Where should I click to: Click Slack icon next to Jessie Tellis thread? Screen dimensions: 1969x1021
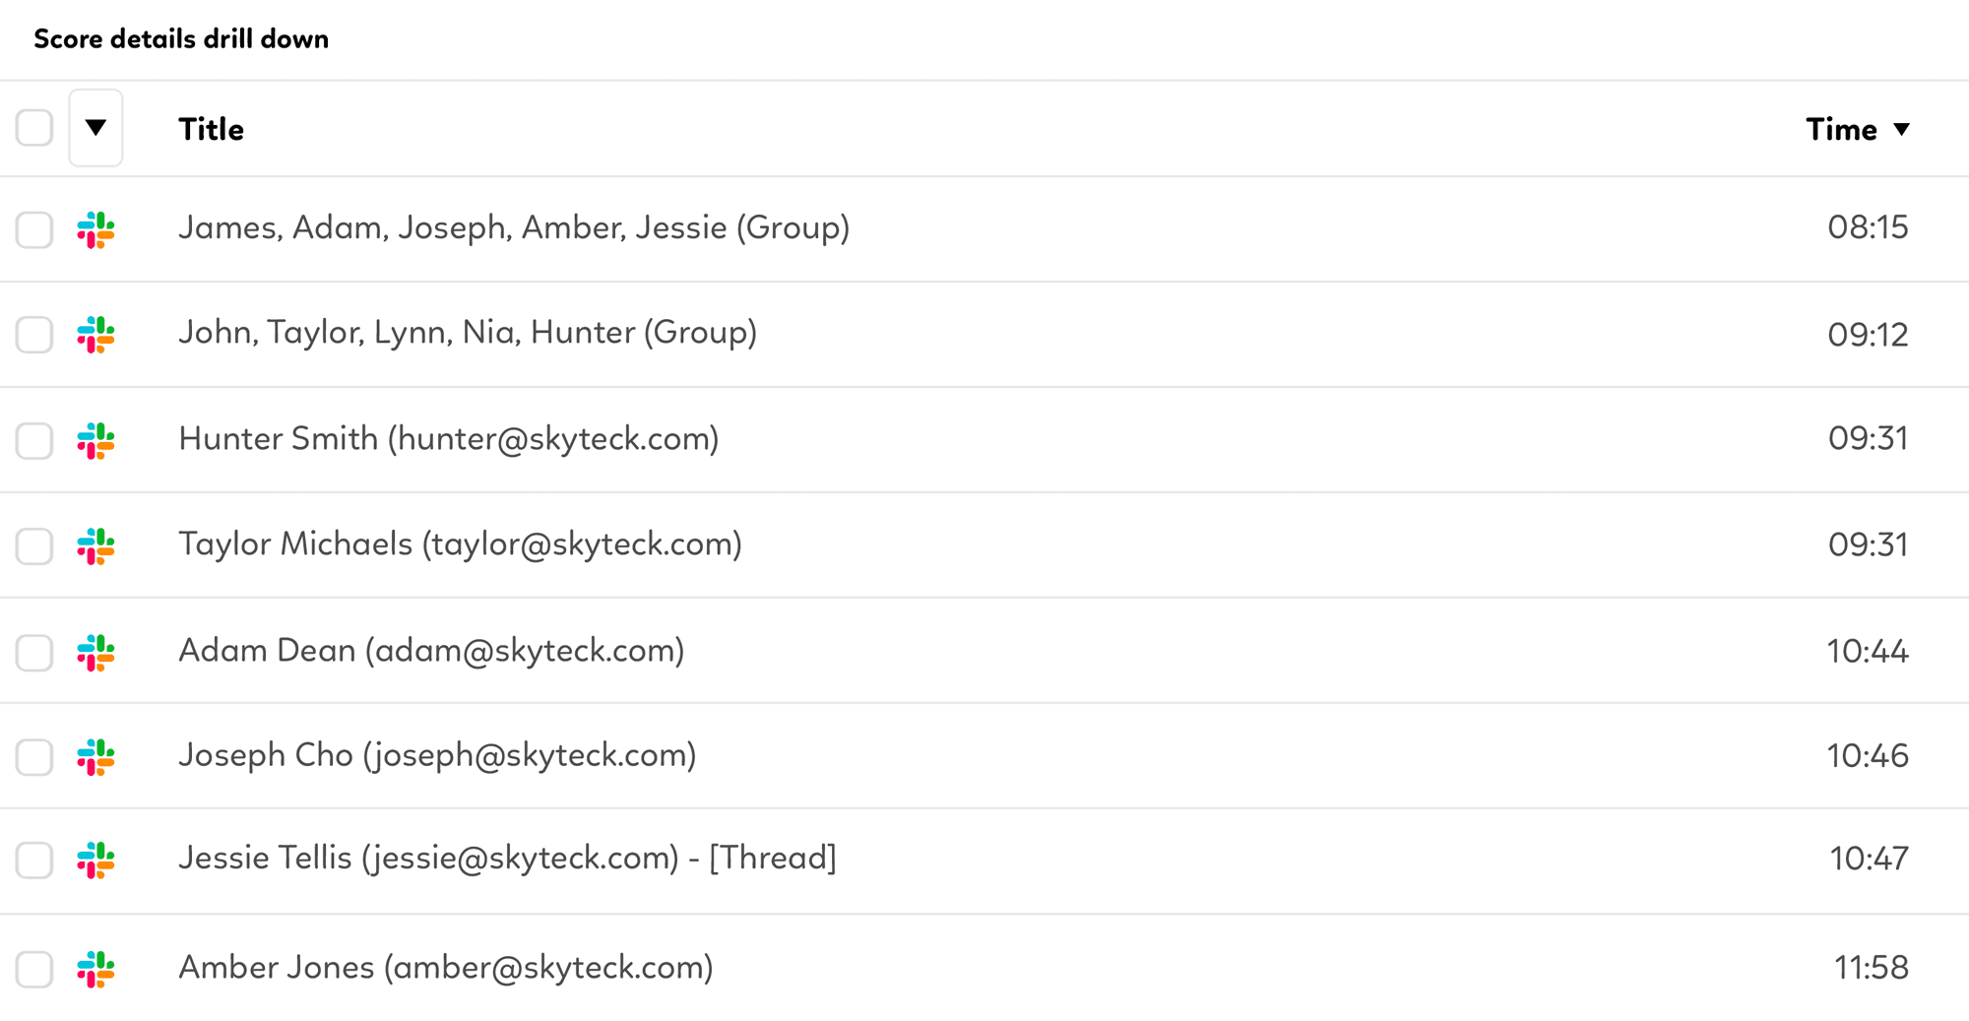(95, 860)
